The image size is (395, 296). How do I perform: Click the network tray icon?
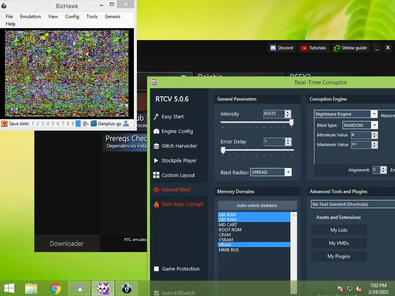(x=349, y=289)
